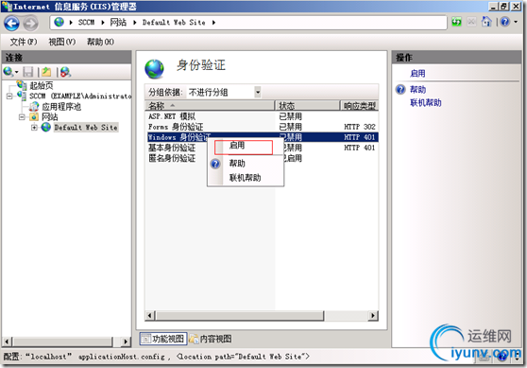Click the 网站 folder icon in tree

click(x=34, y=116)
